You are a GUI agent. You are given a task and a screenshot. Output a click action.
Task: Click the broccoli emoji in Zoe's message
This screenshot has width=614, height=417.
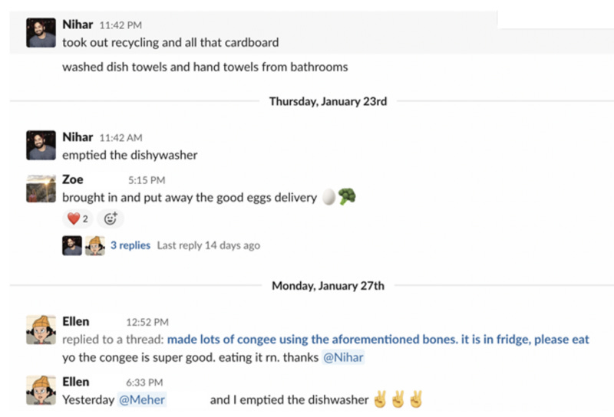(x=347, y=196)
